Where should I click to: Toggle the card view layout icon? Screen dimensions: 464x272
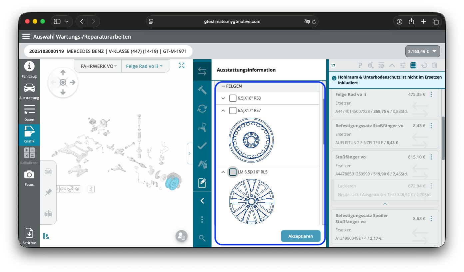coord(413,66)
